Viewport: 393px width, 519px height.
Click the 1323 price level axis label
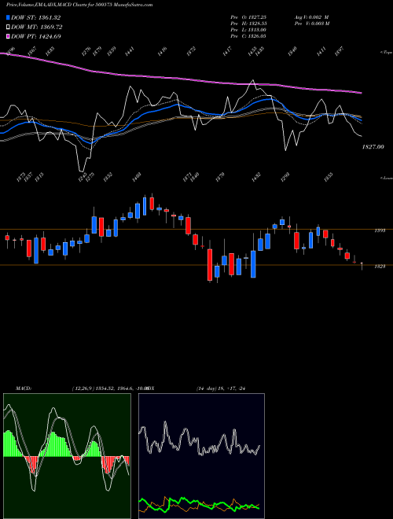(380, 266)
